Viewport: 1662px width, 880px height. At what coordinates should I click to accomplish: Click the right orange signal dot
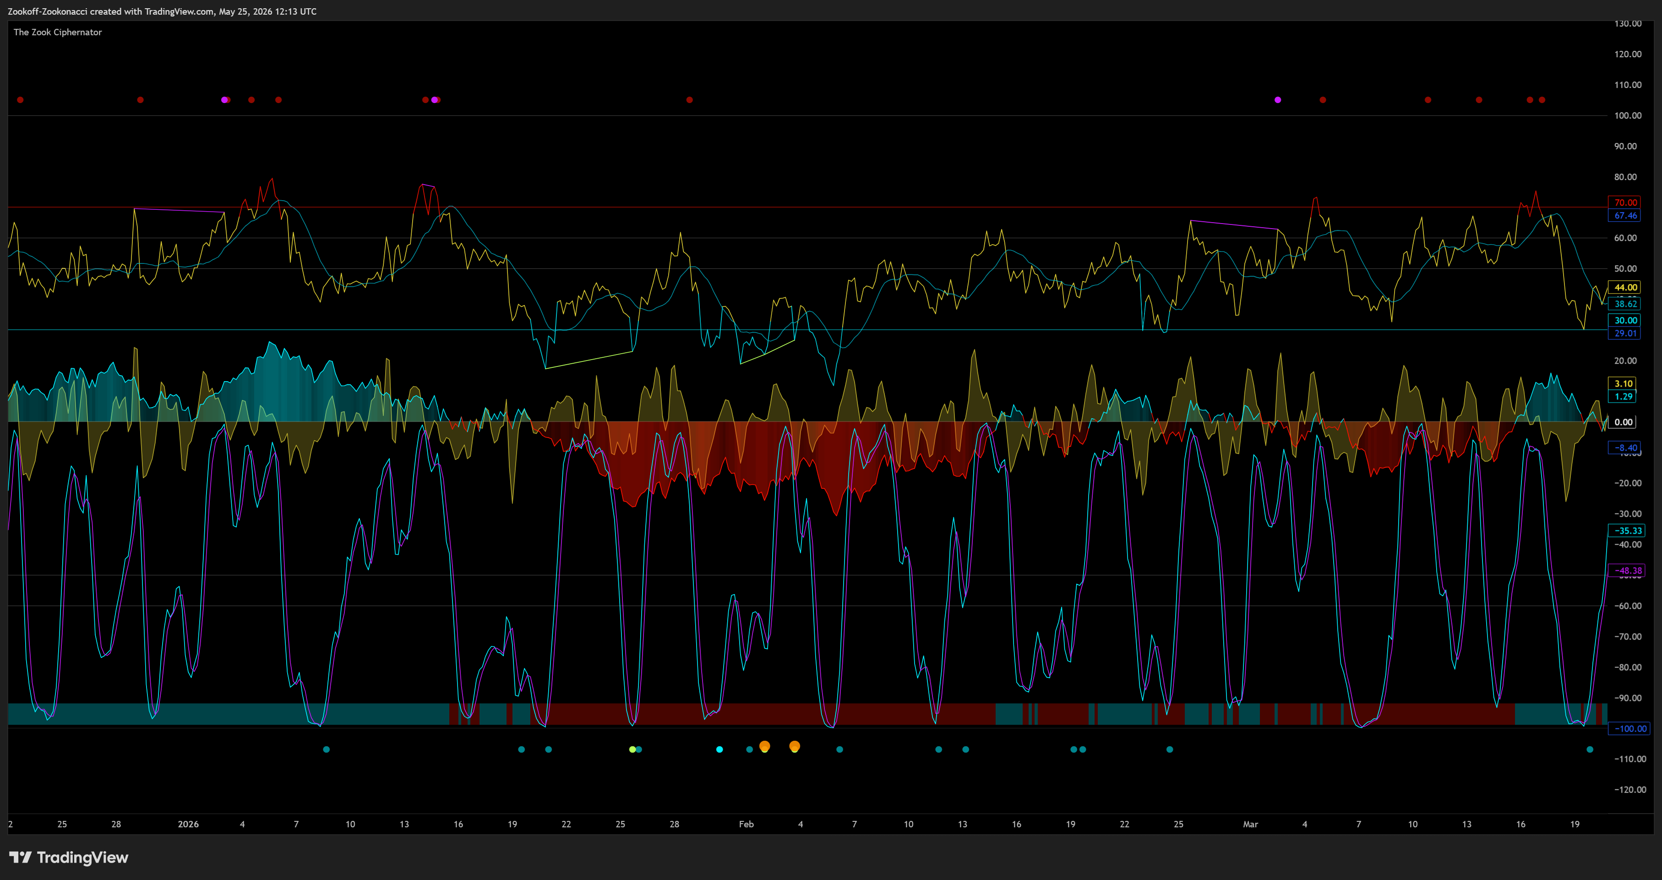pos(795,746)
